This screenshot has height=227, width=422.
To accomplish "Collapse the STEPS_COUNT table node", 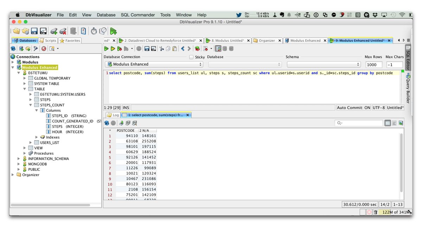I will pyautogui.click(x=31, y=105).
